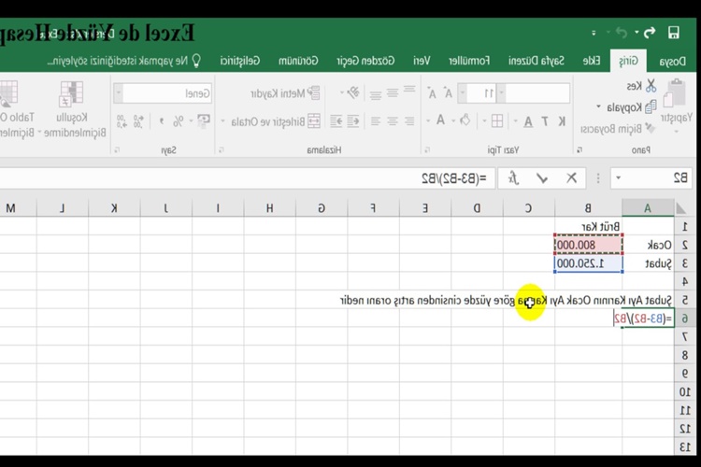Switch to the Geliştirici tab
The height and width of the screenshot is (467, 701).
click(x=239, y=61)
